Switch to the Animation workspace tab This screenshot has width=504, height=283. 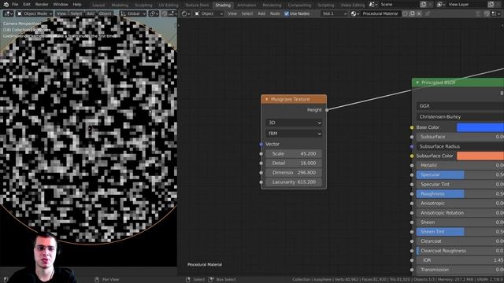246,6
